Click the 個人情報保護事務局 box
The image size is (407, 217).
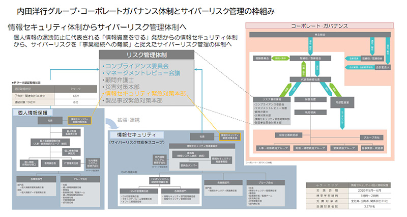click(x=71, y=152)
